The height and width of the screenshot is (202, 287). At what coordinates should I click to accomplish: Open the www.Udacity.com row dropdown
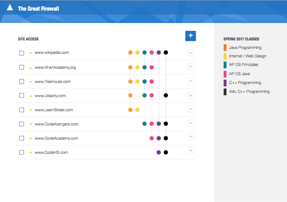click(191, 95)
